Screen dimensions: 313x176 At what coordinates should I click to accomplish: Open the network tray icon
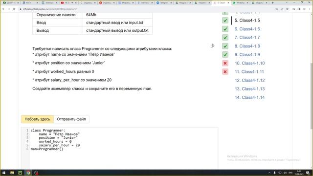280,173
